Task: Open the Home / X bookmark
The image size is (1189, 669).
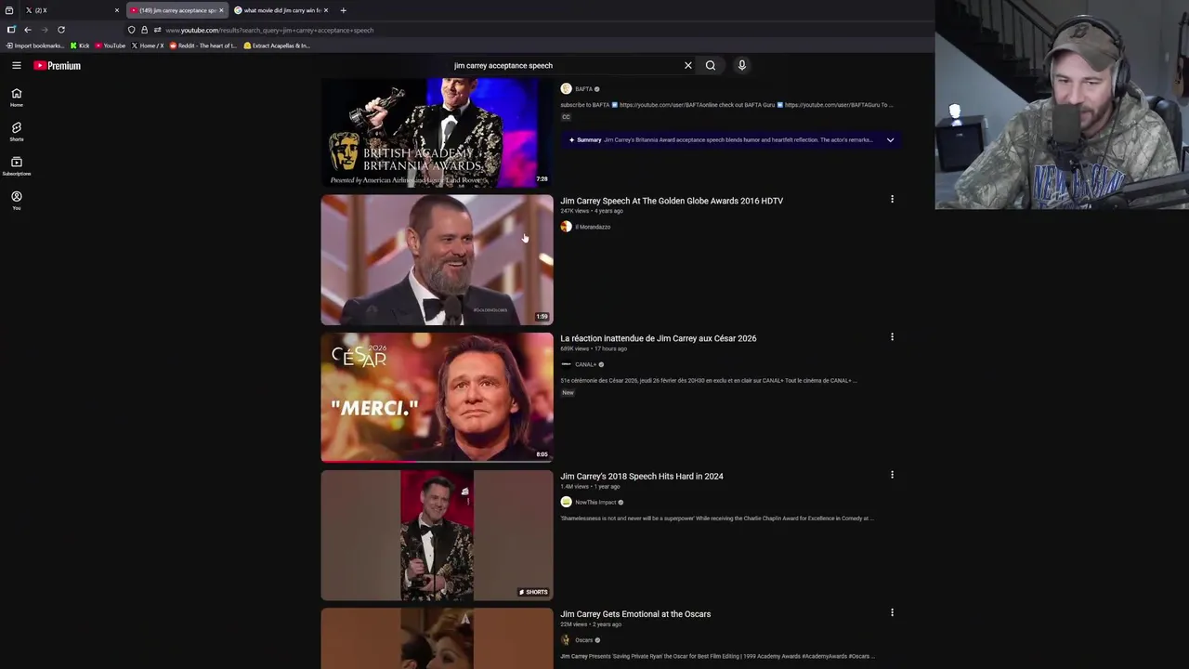Action: (148, 46)
